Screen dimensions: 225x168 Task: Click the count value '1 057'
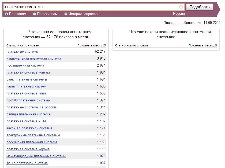pos(101,163)
